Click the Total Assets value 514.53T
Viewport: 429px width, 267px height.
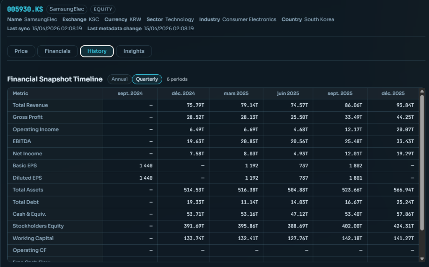(x=193, y=190)
